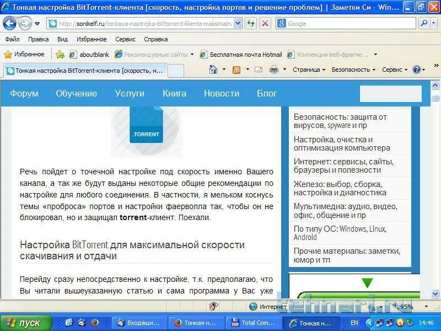Open Рекомендуемые сайты favorites item
Screen dimensions: 441x331
pyautogui.click(x=154, y=55)
